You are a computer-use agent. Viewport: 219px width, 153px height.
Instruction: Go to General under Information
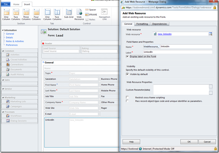point(10,34)
